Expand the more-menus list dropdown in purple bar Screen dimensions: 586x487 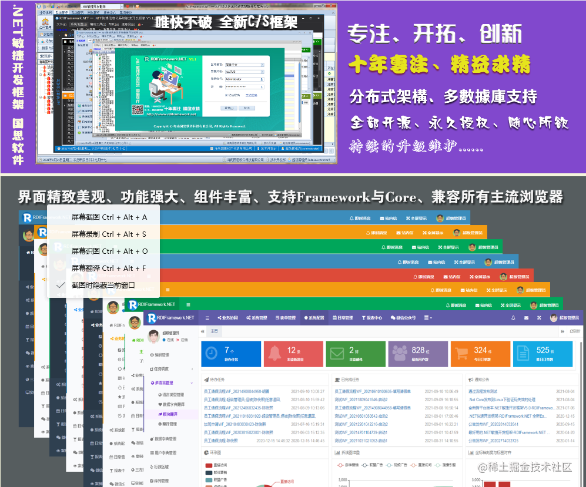[x=428, y=318]
